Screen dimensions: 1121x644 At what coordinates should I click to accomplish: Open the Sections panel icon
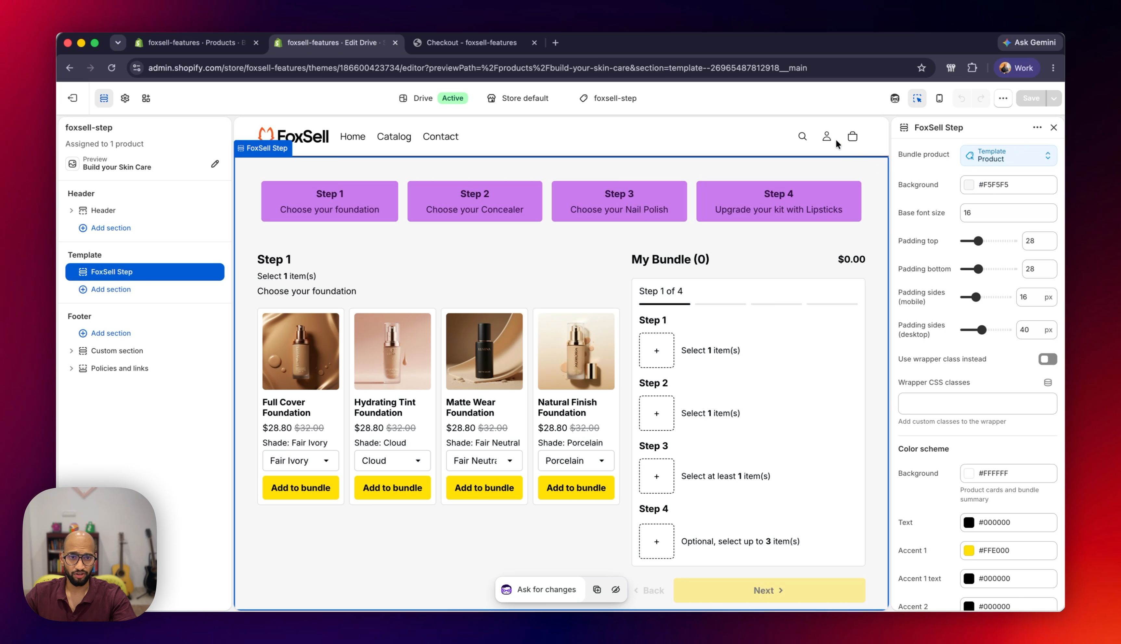pos(104,98)
